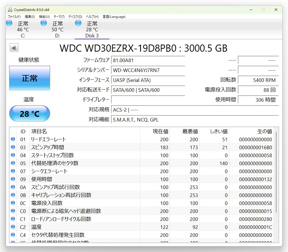This screenshot has height=252, width=288.
Task: Click the status dot of row 05 代替処理済のセクタ数
Action: tap(13, 163)
